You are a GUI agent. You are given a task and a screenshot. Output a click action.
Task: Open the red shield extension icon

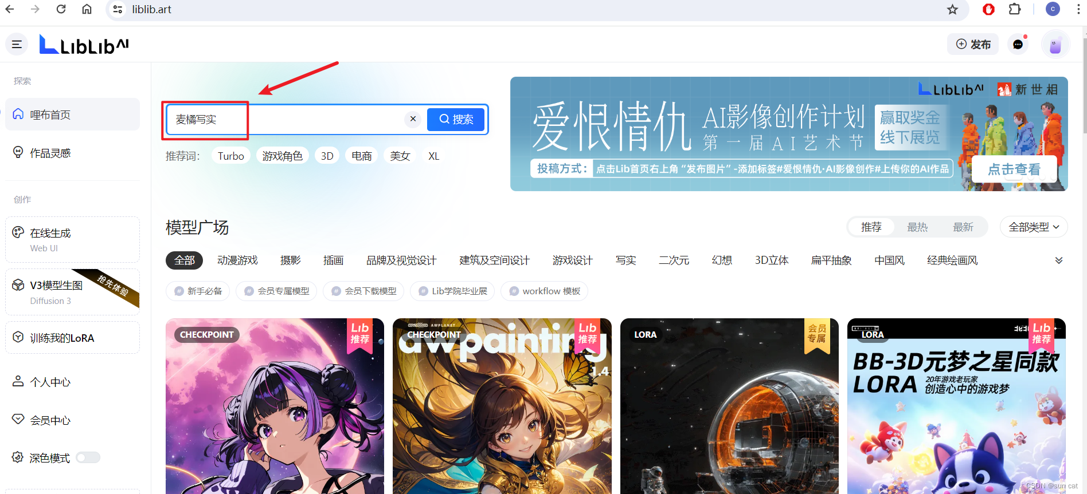click(988, 9)
